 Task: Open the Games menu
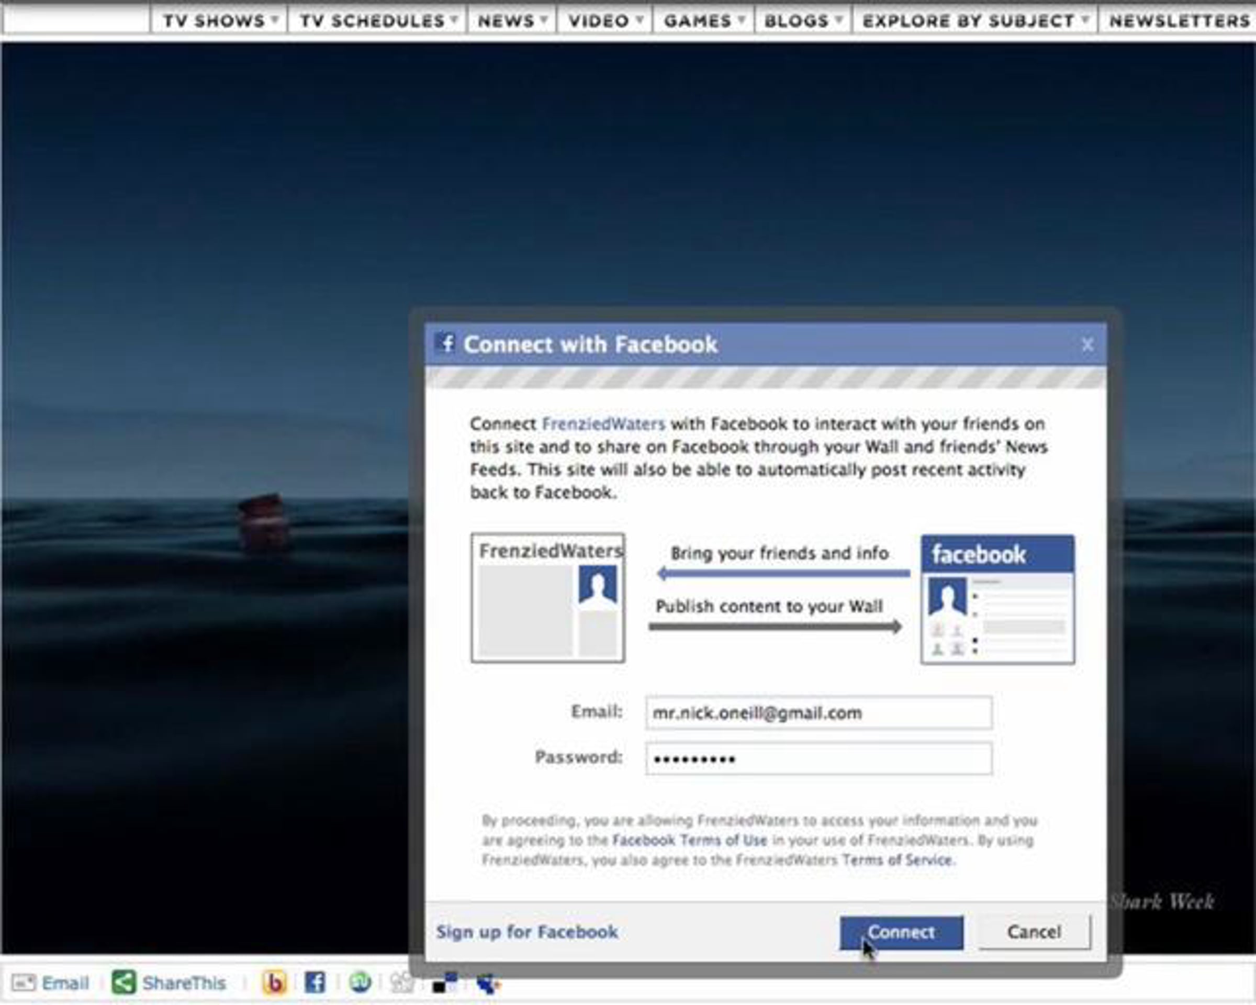point(704,21)
